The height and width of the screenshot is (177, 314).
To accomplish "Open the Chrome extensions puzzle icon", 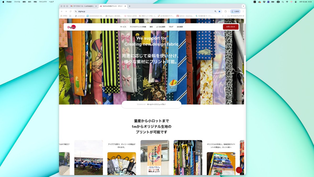I will pos(226,12).
